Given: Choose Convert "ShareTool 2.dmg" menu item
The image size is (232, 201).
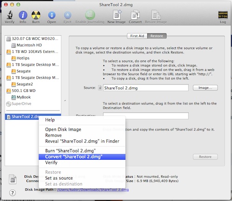Looking at the screenshot, I should click(x=82, y=157).
